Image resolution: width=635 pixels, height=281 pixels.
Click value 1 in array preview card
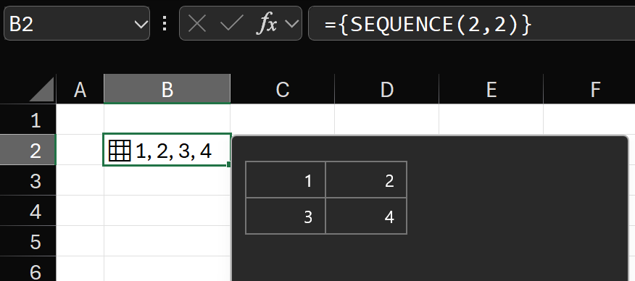[308, 181]
